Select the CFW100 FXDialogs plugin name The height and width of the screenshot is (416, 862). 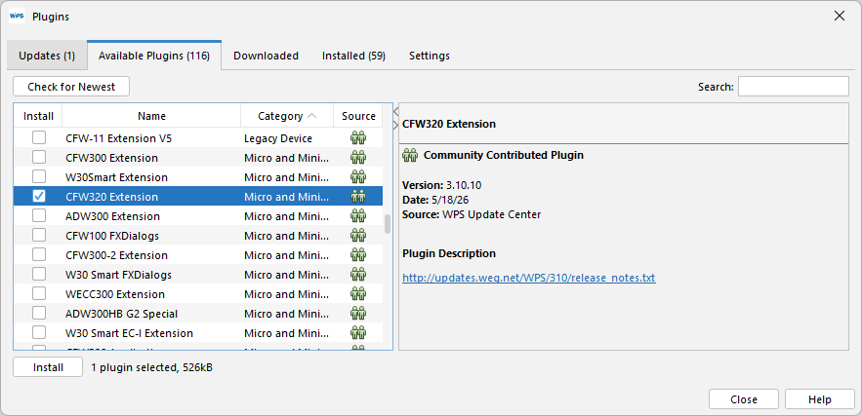click(112, 236)
